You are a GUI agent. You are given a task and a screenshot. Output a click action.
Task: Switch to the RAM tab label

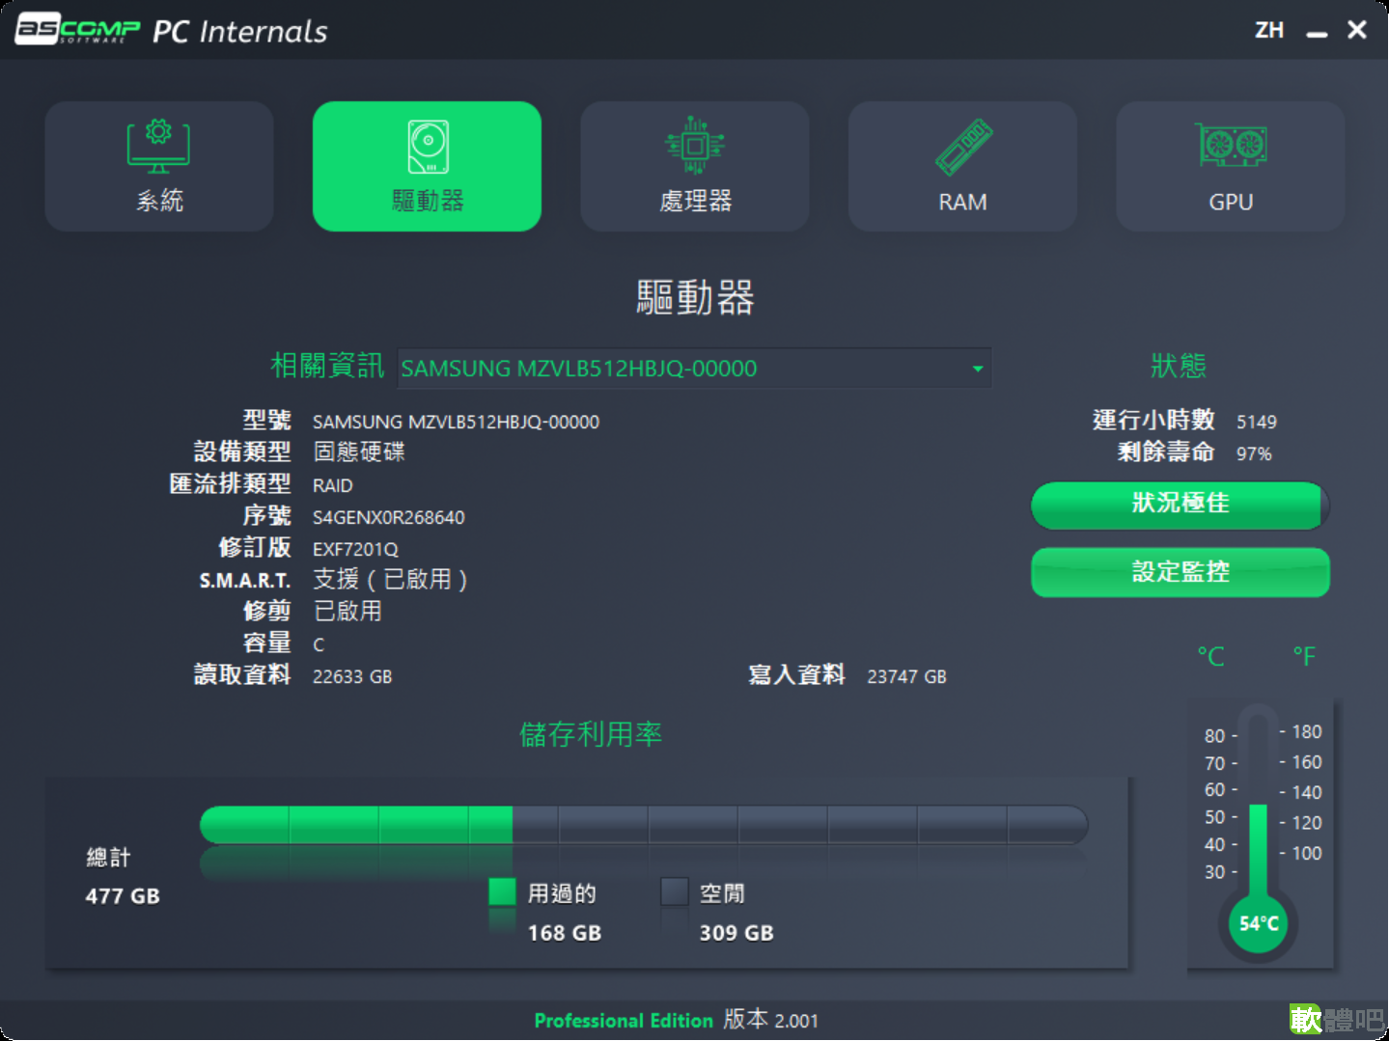click(x=963, y=202)
